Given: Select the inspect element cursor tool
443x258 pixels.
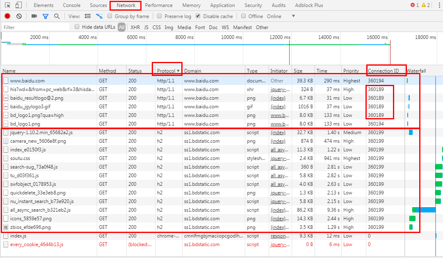Looking at the screenshot, I should (x=7, y=5).
